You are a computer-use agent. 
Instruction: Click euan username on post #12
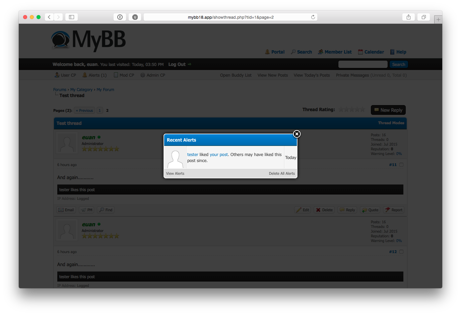[x=89, y=224]
